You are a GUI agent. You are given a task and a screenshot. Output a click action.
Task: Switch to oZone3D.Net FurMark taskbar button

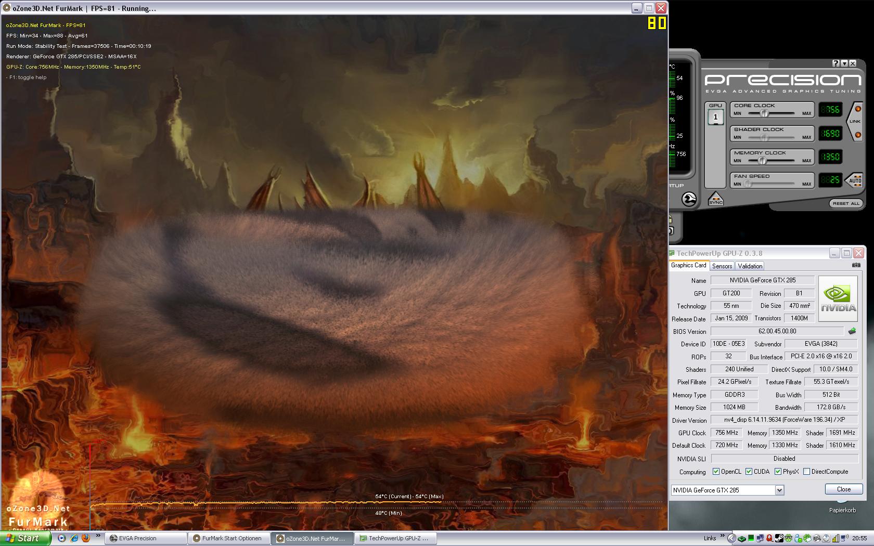(x=312, y=538)
